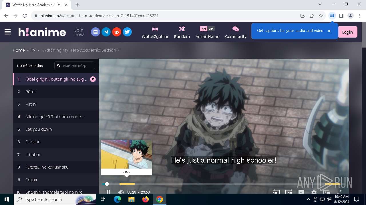Close the My Hero Academia tab

click(x=67, y=5)
